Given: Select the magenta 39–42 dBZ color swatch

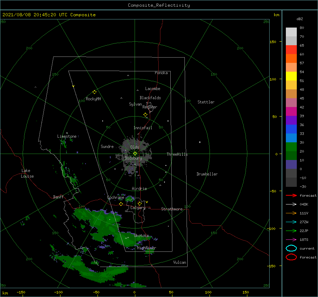Looking at the screenshot, I should (291, 111).
